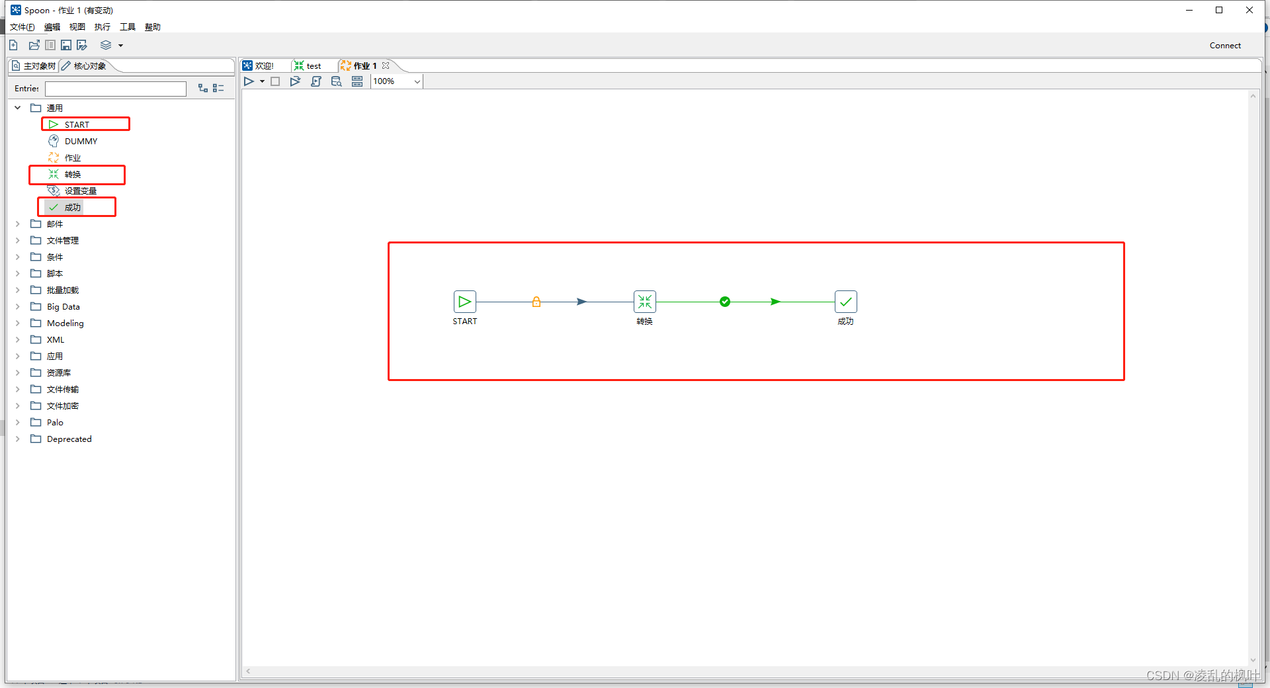The image size is (1270, 688).
Task: Switch to the 主对象树 tab
Action: tap(34, 66)
